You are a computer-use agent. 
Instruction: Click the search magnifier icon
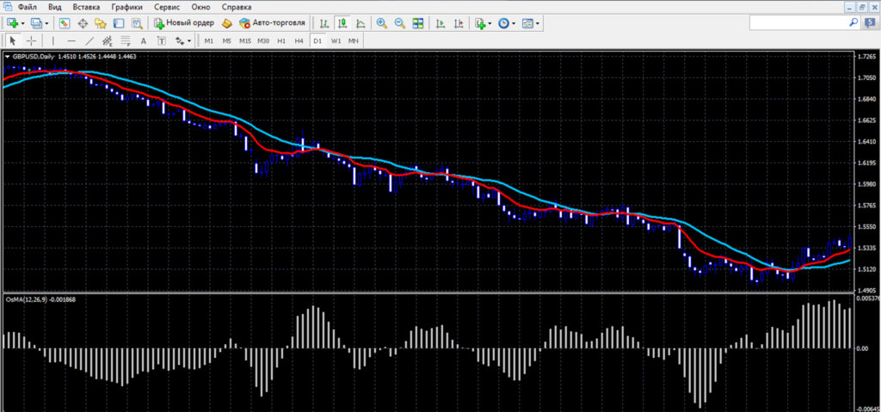pos(853,22)
